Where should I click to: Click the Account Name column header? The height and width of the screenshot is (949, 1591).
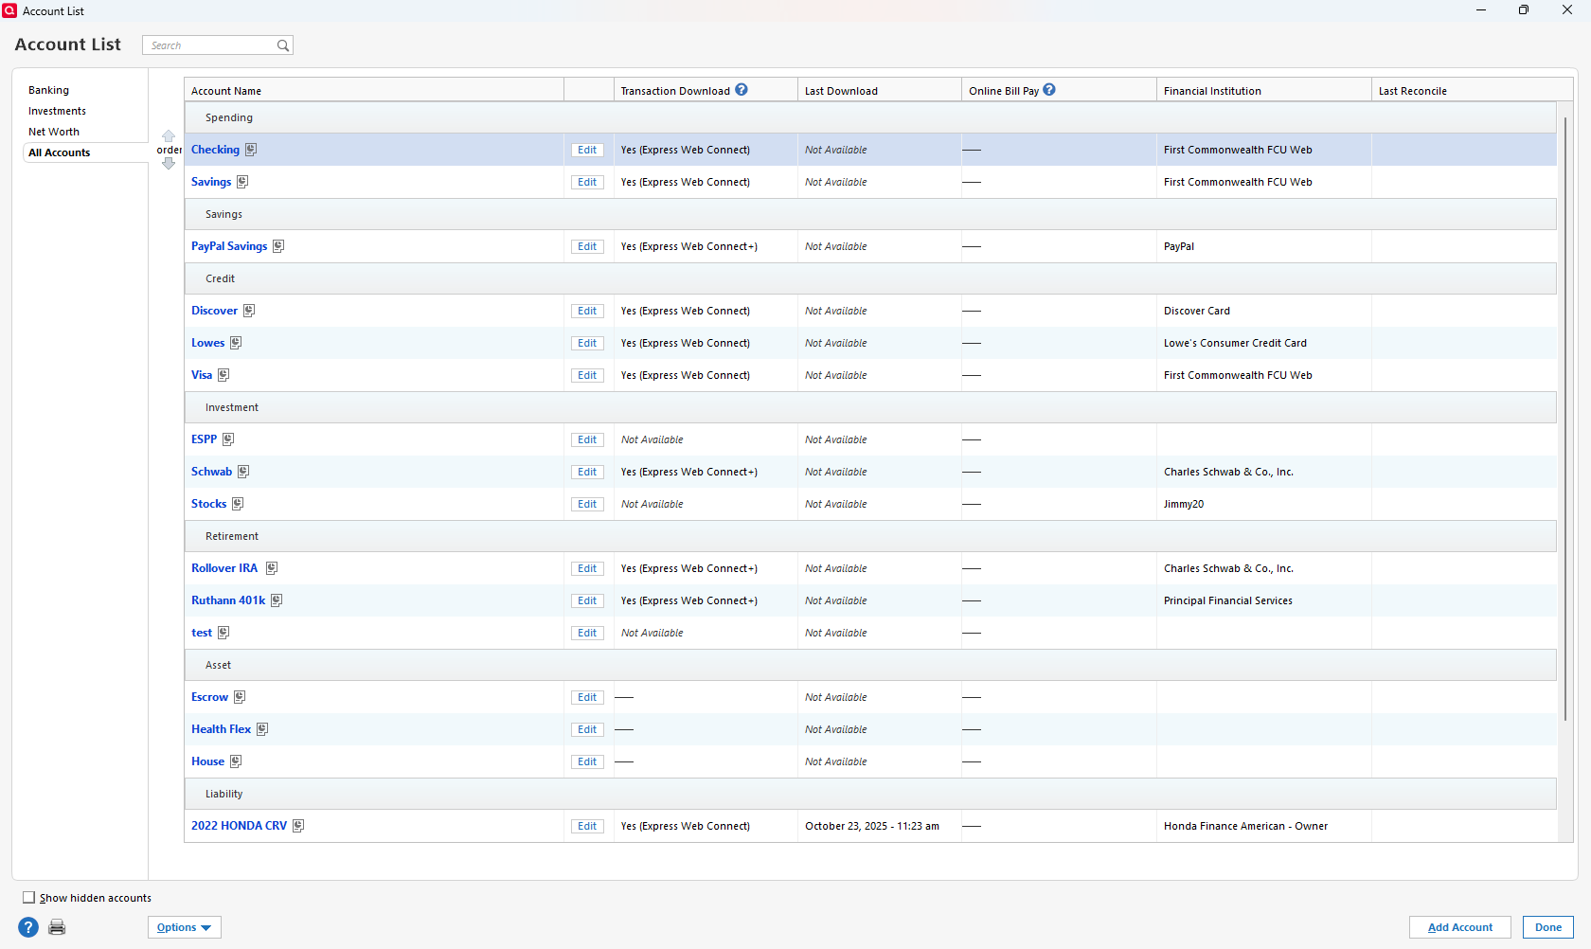pyautogui.click(x=374, y=90)
